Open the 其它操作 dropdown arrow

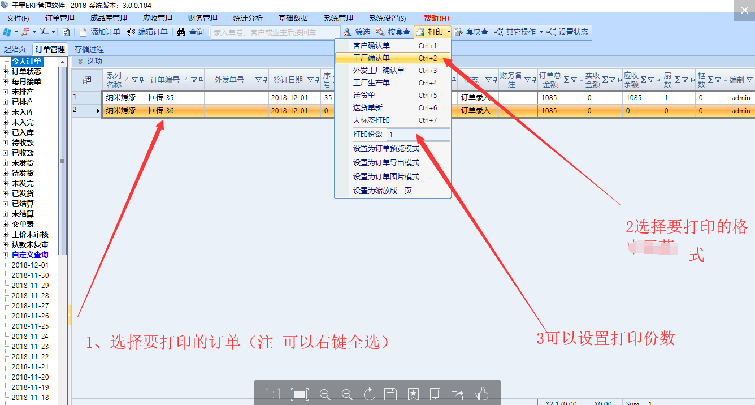point(541,32)
